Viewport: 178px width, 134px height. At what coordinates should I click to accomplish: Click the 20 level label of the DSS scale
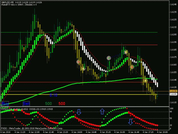pos(171,125)
